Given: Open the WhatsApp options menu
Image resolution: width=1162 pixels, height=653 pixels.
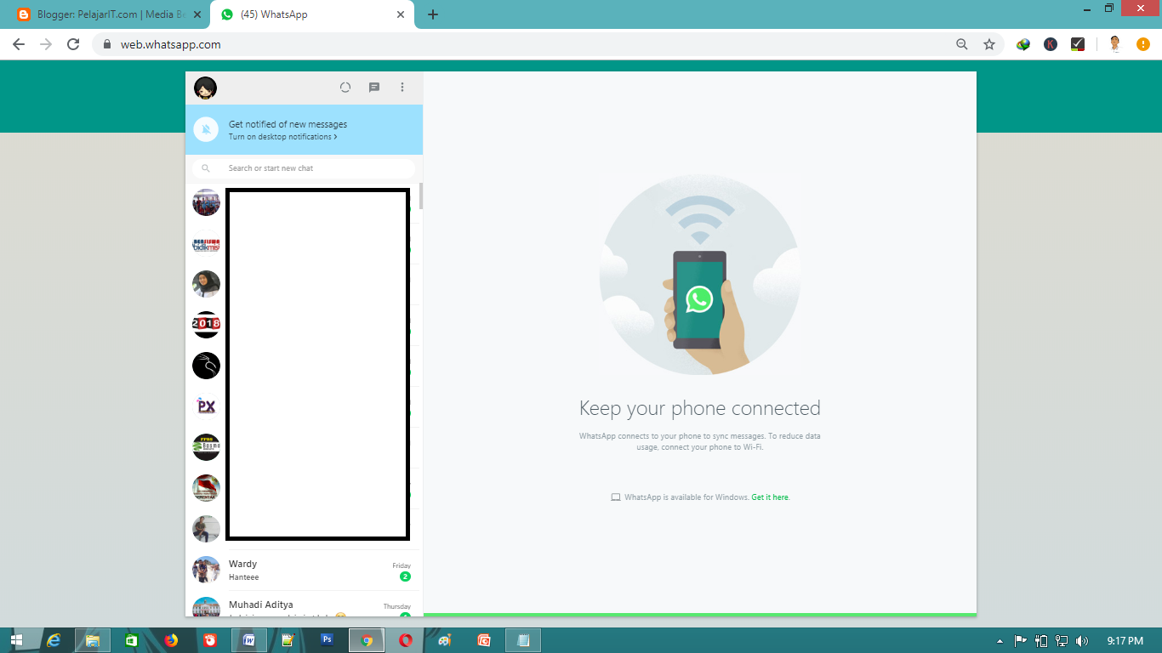Looking at the screenshot, I should [402, 87].
